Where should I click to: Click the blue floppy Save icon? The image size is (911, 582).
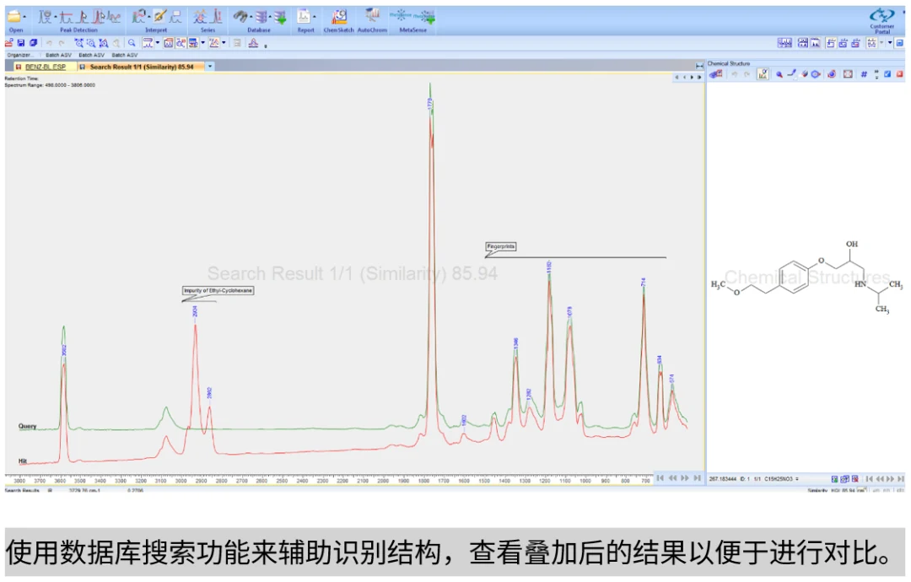coord(21,43)
